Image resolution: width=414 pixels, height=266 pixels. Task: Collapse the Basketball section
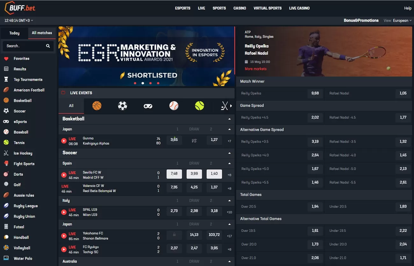click(229, 119)
